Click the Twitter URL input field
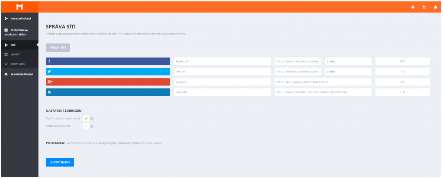Viewport: 443px width, 179px height. (298, 72)
